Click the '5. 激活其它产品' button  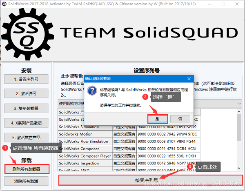click(x=26, y=138)
